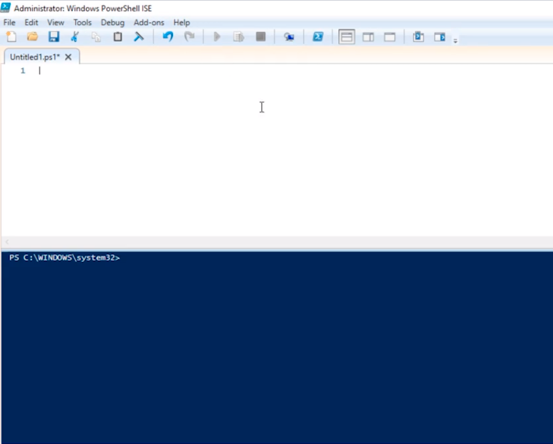
Task: Click in the blue console prompt area
Action: (x=276, y=345)
